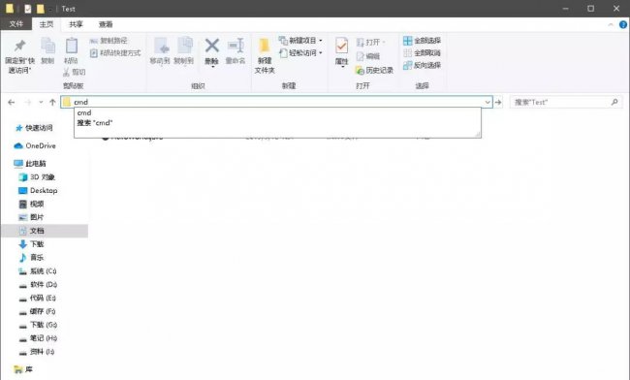Select This PC (此电脑) in sidebar
This screenshot has height=380, width=630.
click(x=31, y=164)
